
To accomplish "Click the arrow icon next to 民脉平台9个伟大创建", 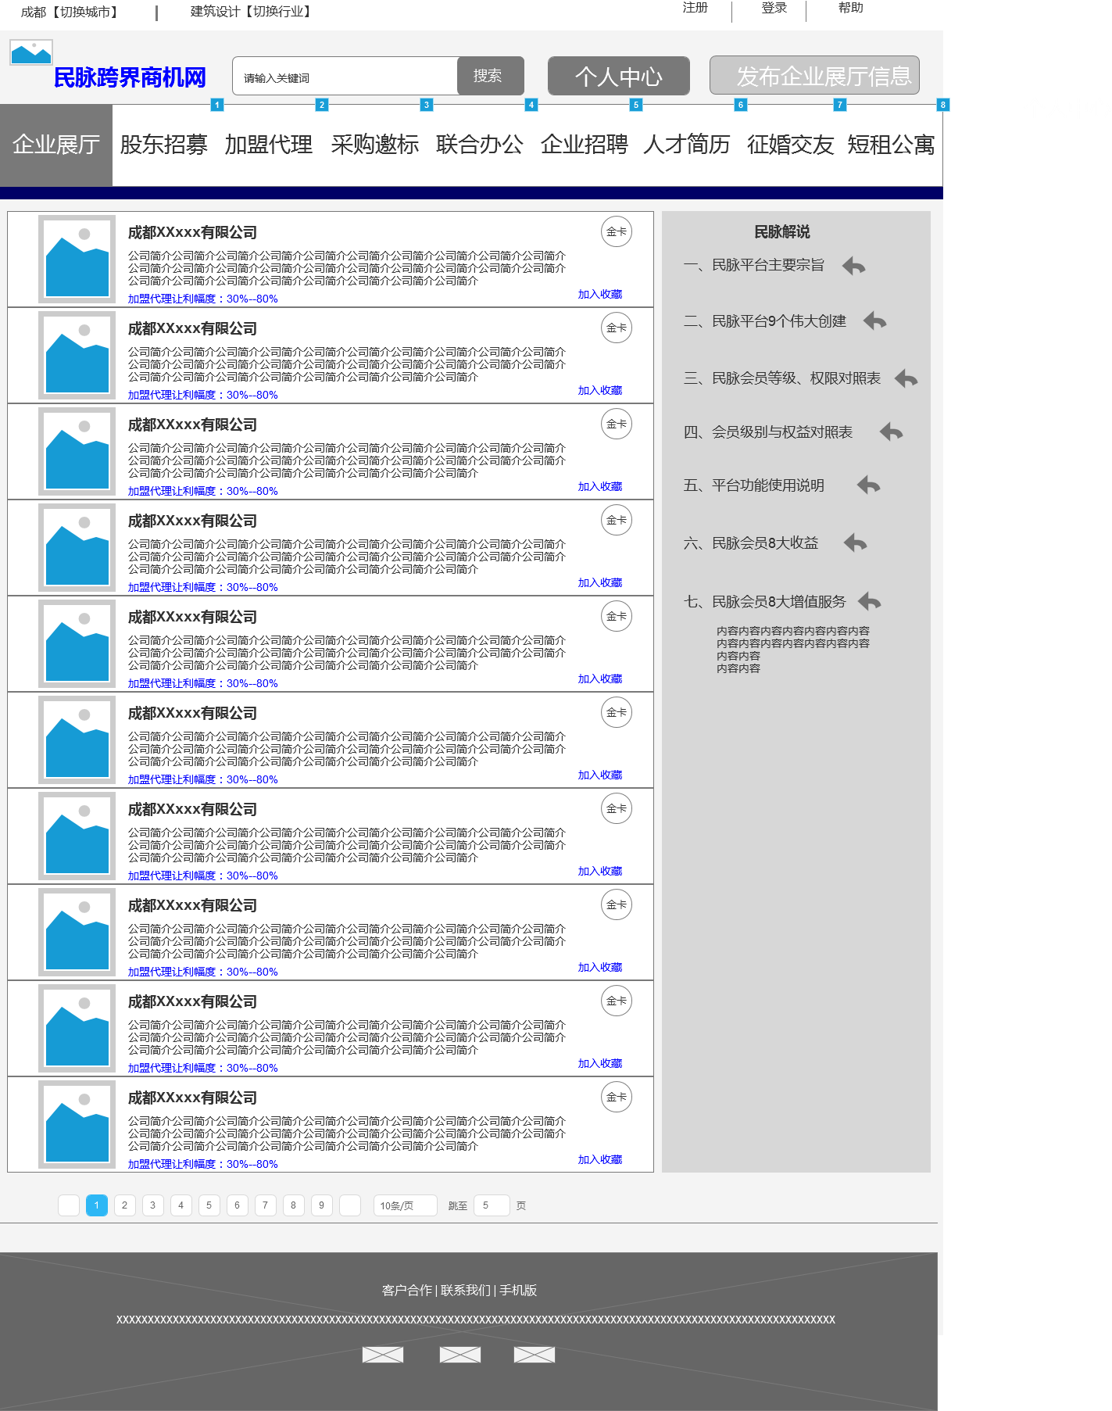I will click(x=874, y=321).
